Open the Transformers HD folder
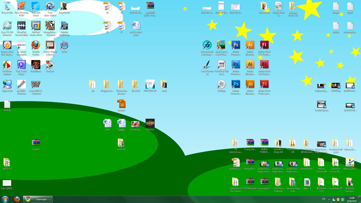Screen dimensions: 361x203 (292, 146)
